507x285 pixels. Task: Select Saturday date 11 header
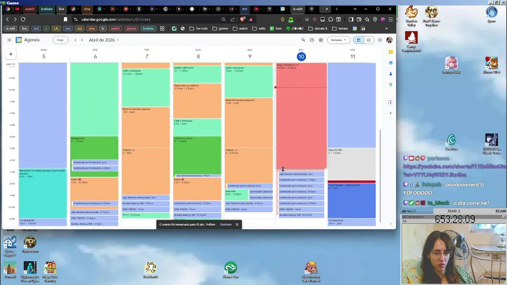pos(353,57)
